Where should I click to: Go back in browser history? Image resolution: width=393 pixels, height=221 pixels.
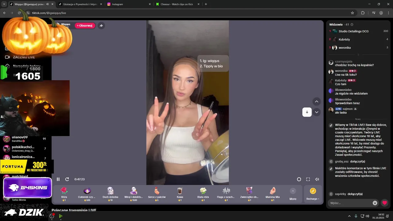click(x=4, y=13)
